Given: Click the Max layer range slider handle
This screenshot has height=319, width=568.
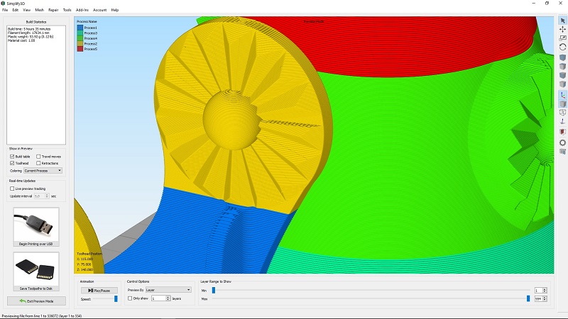Looking at the screenshot, I should (x=528, y=298).
